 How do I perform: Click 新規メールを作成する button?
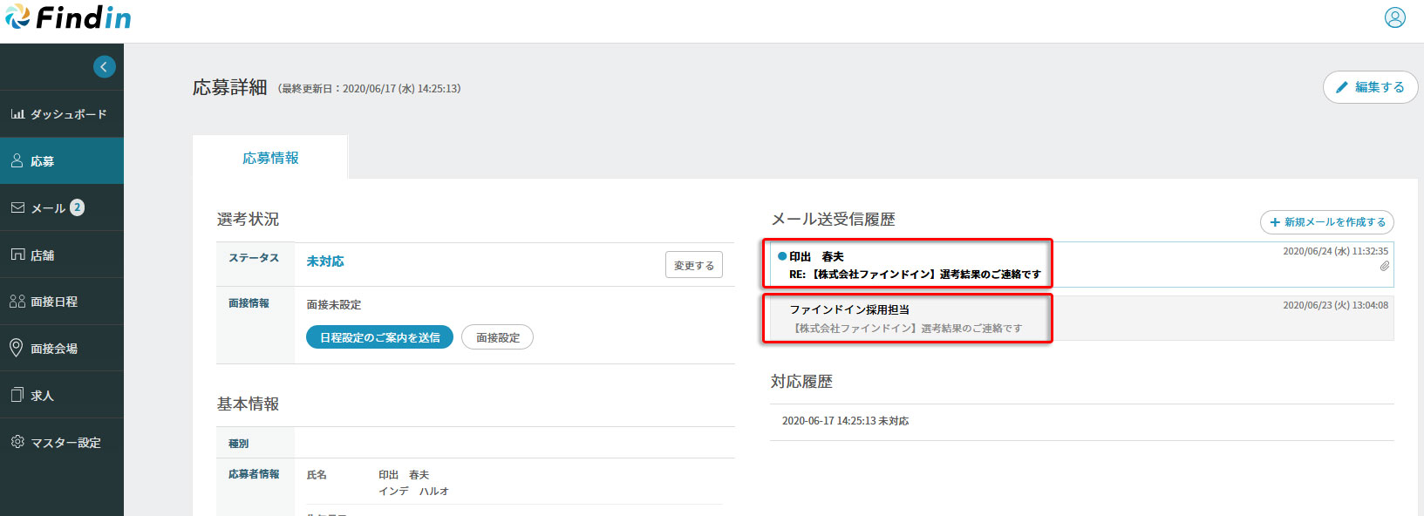coord(1326,222)
